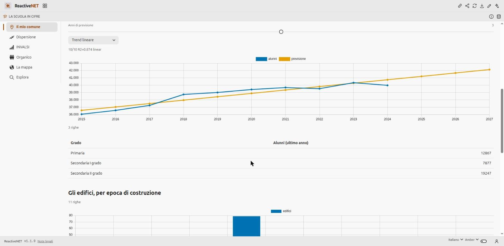Launch the AI sparkles assistant icon
The image size is (504, 246).
pos(497,6)
